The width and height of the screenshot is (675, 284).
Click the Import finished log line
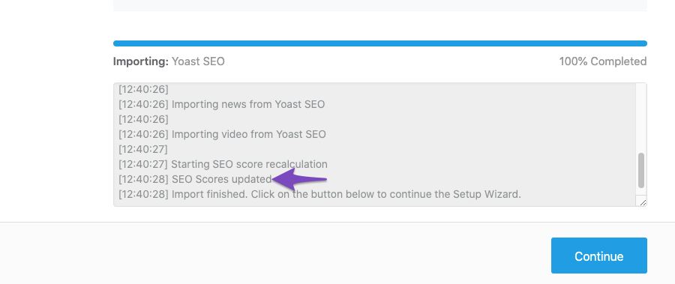[319, 194]
